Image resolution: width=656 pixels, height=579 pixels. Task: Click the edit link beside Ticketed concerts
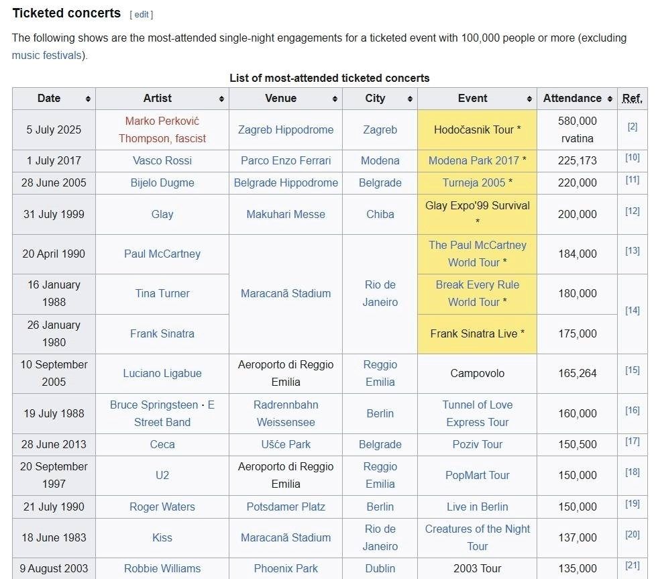[142, 14]
